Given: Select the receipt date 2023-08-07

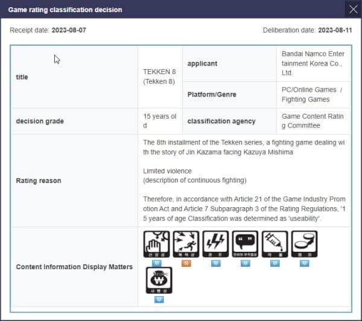Looking at the screenshot, I should point(69,30).
